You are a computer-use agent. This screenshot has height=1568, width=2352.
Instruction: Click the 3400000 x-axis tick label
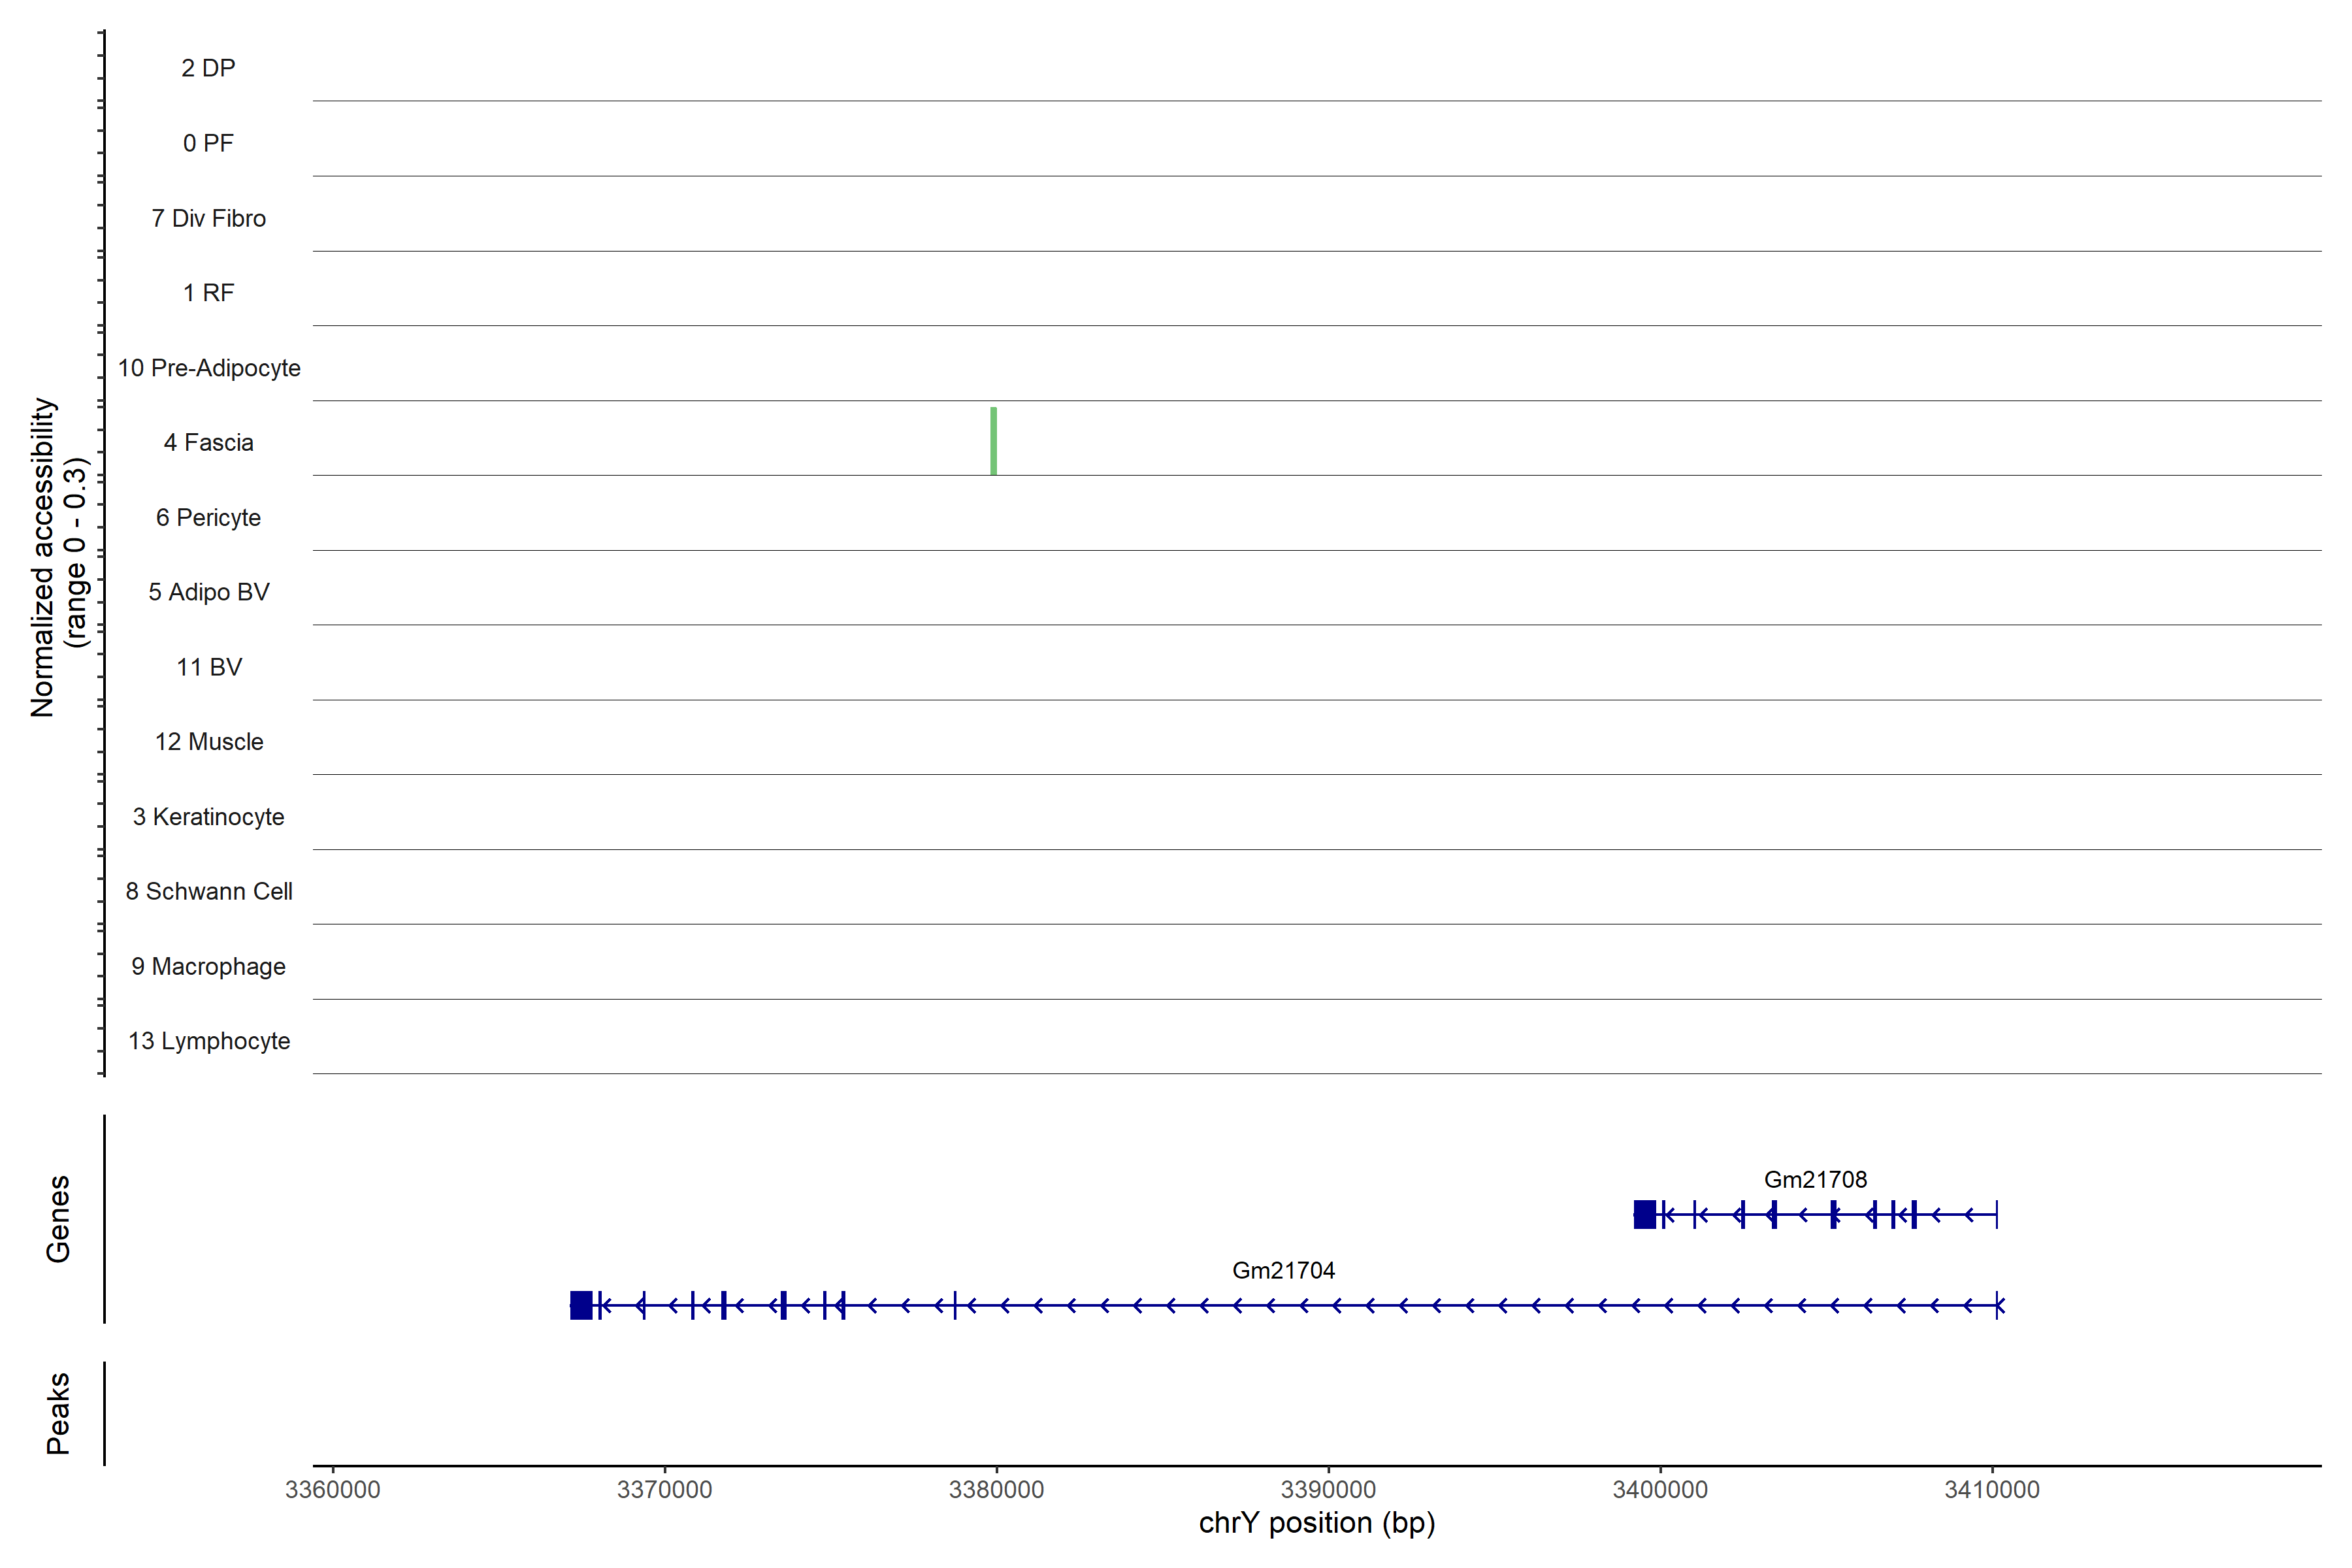click(1660, 1489)
